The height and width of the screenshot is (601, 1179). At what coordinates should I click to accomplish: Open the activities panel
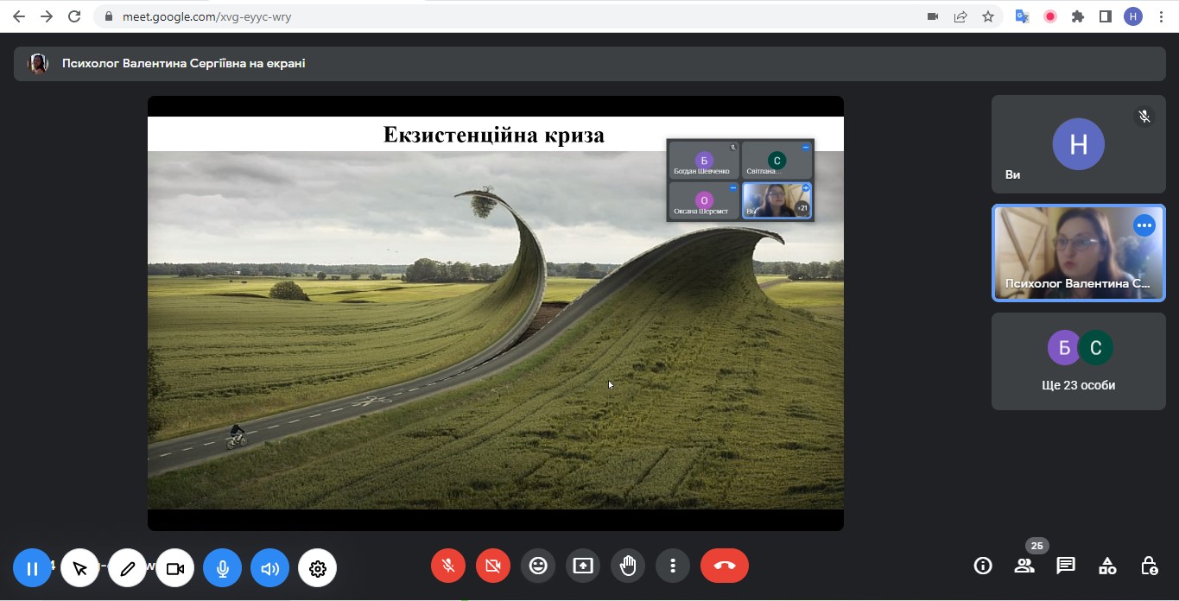[x=1107, y=566]
